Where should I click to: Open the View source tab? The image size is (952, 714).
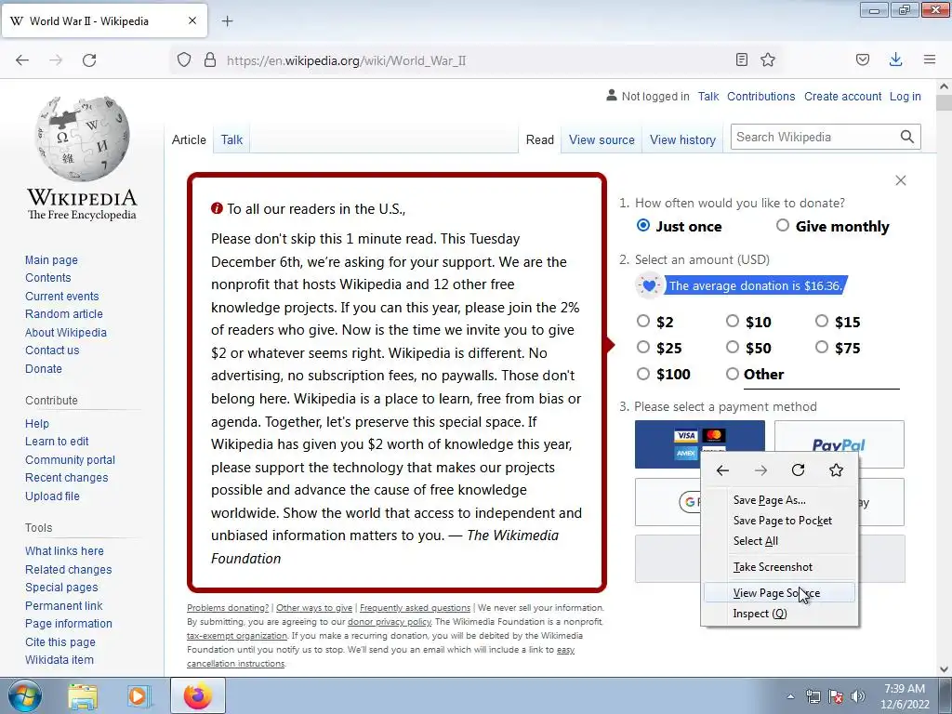coord(602,139)
